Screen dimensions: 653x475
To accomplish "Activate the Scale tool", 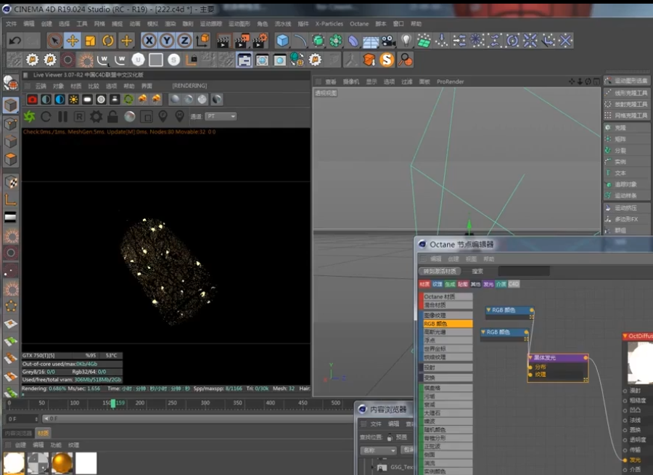I will (x=90, y=41).
